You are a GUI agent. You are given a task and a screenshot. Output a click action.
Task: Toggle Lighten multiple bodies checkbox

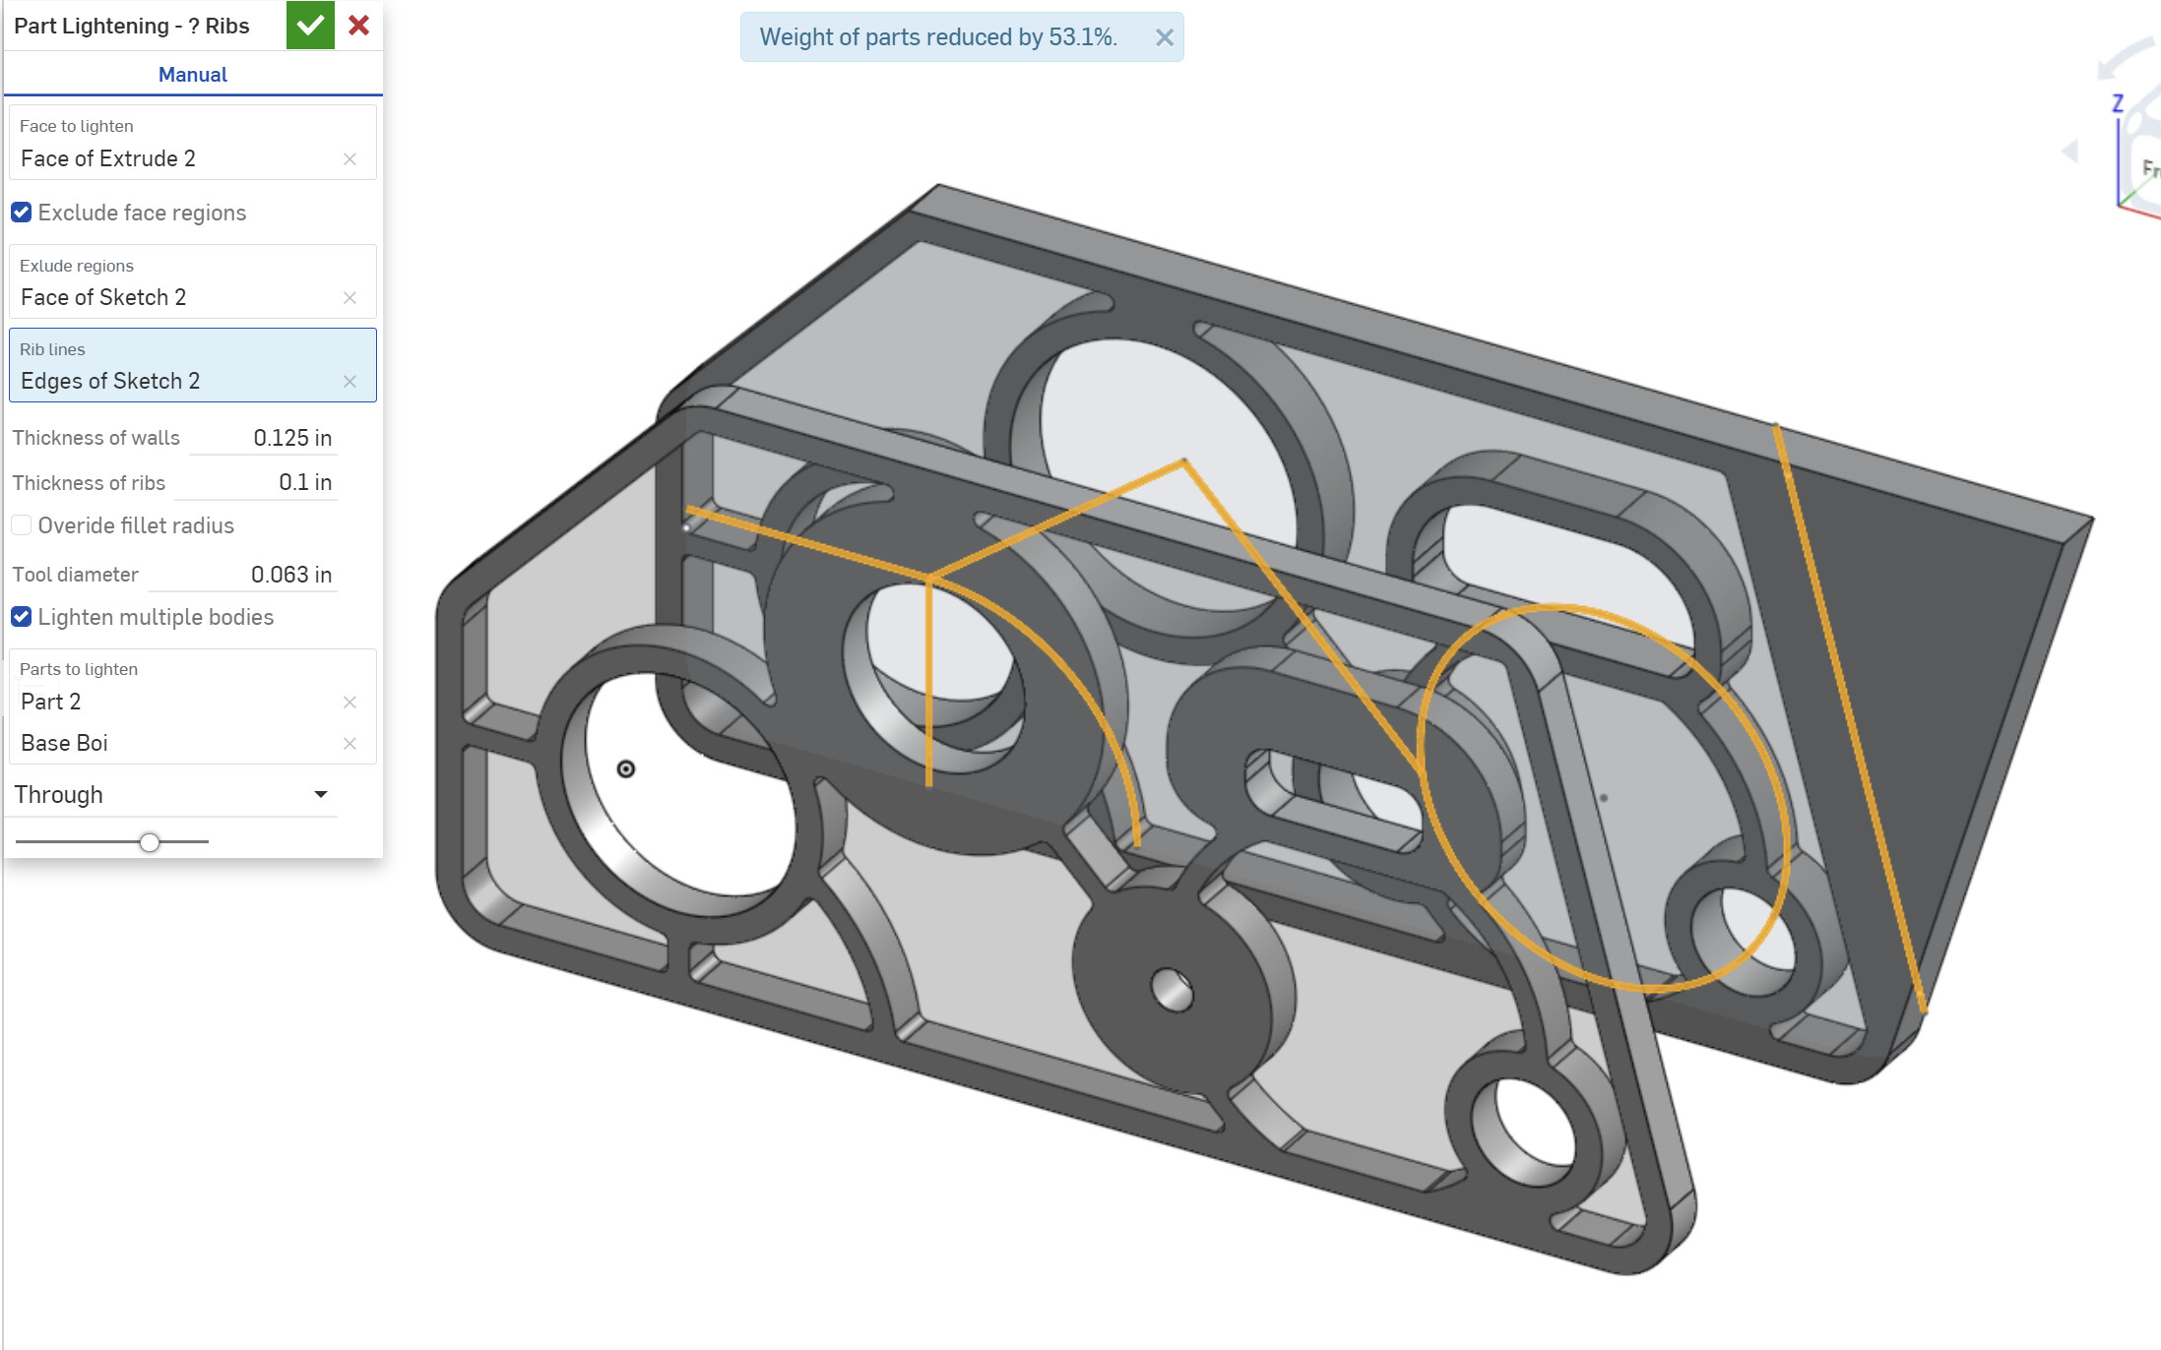[22, 617]
